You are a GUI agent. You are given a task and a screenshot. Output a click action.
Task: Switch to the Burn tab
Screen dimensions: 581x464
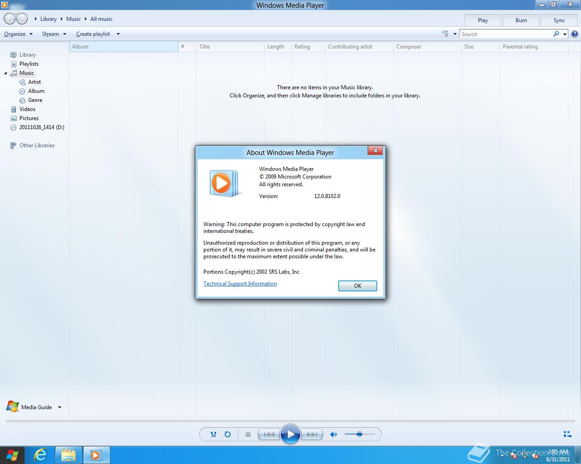coord(521,20)
